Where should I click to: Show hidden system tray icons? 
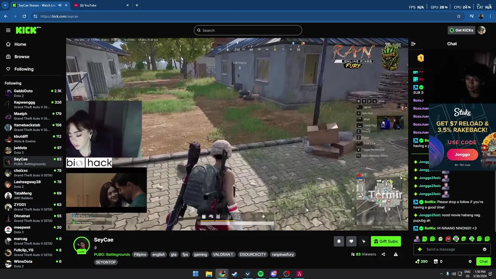(x=441, y=274)
